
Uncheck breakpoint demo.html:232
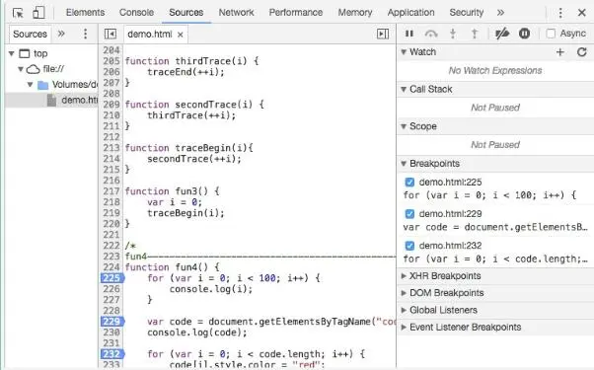(x=409, y=246)
